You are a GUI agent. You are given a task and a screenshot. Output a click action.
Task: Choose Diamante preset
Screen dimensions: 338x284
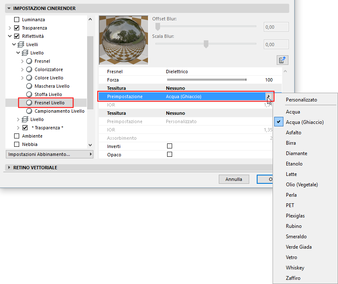(305, 153)
